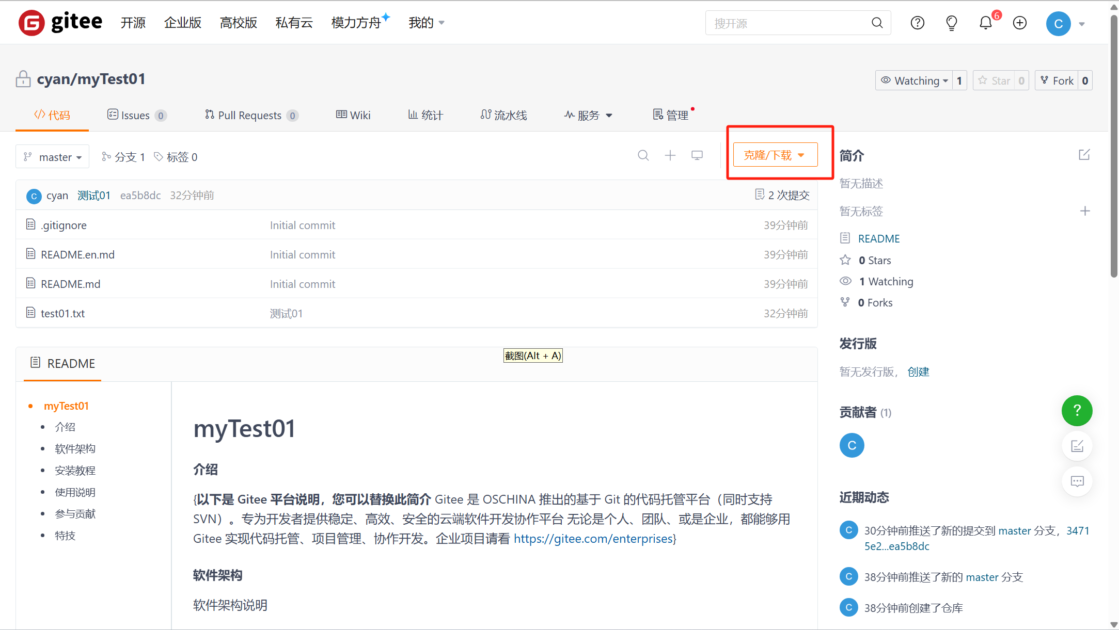Open the 克隆/下载 dropdown button
The image size is (1119, 630).
click(x=775, y=155)
